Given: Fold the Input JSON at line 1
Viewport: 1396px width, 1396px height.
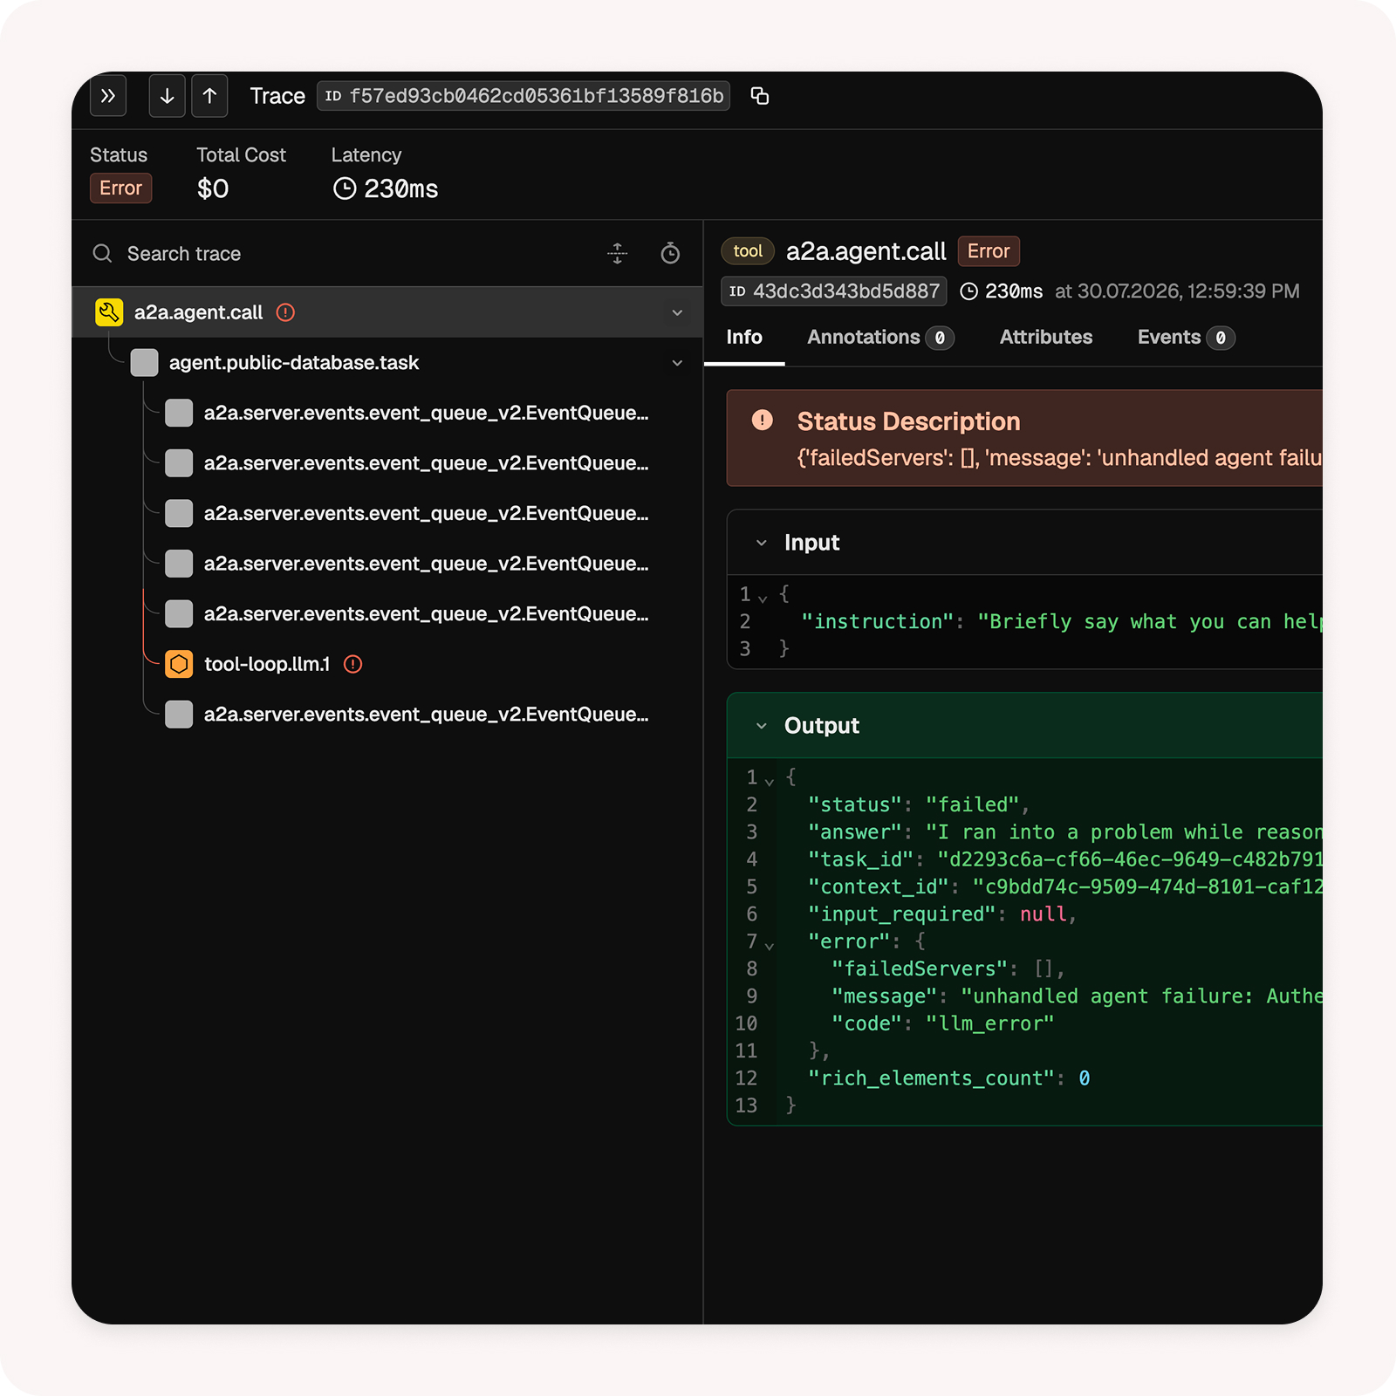Looking at the screenshot, I should (763, 598).
